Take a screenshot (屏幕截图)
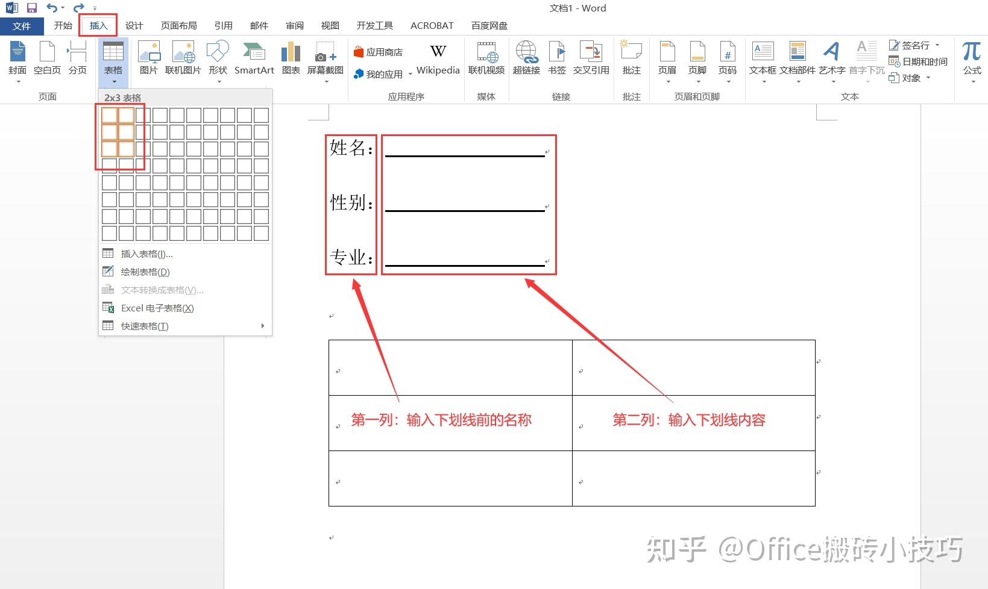The height and width of the screenshot is (589, 988). [325, 62]
